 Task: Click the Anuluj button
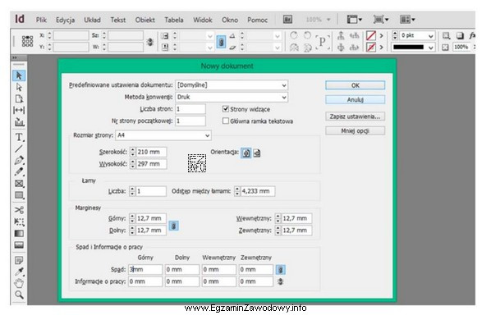pos(355,100)
